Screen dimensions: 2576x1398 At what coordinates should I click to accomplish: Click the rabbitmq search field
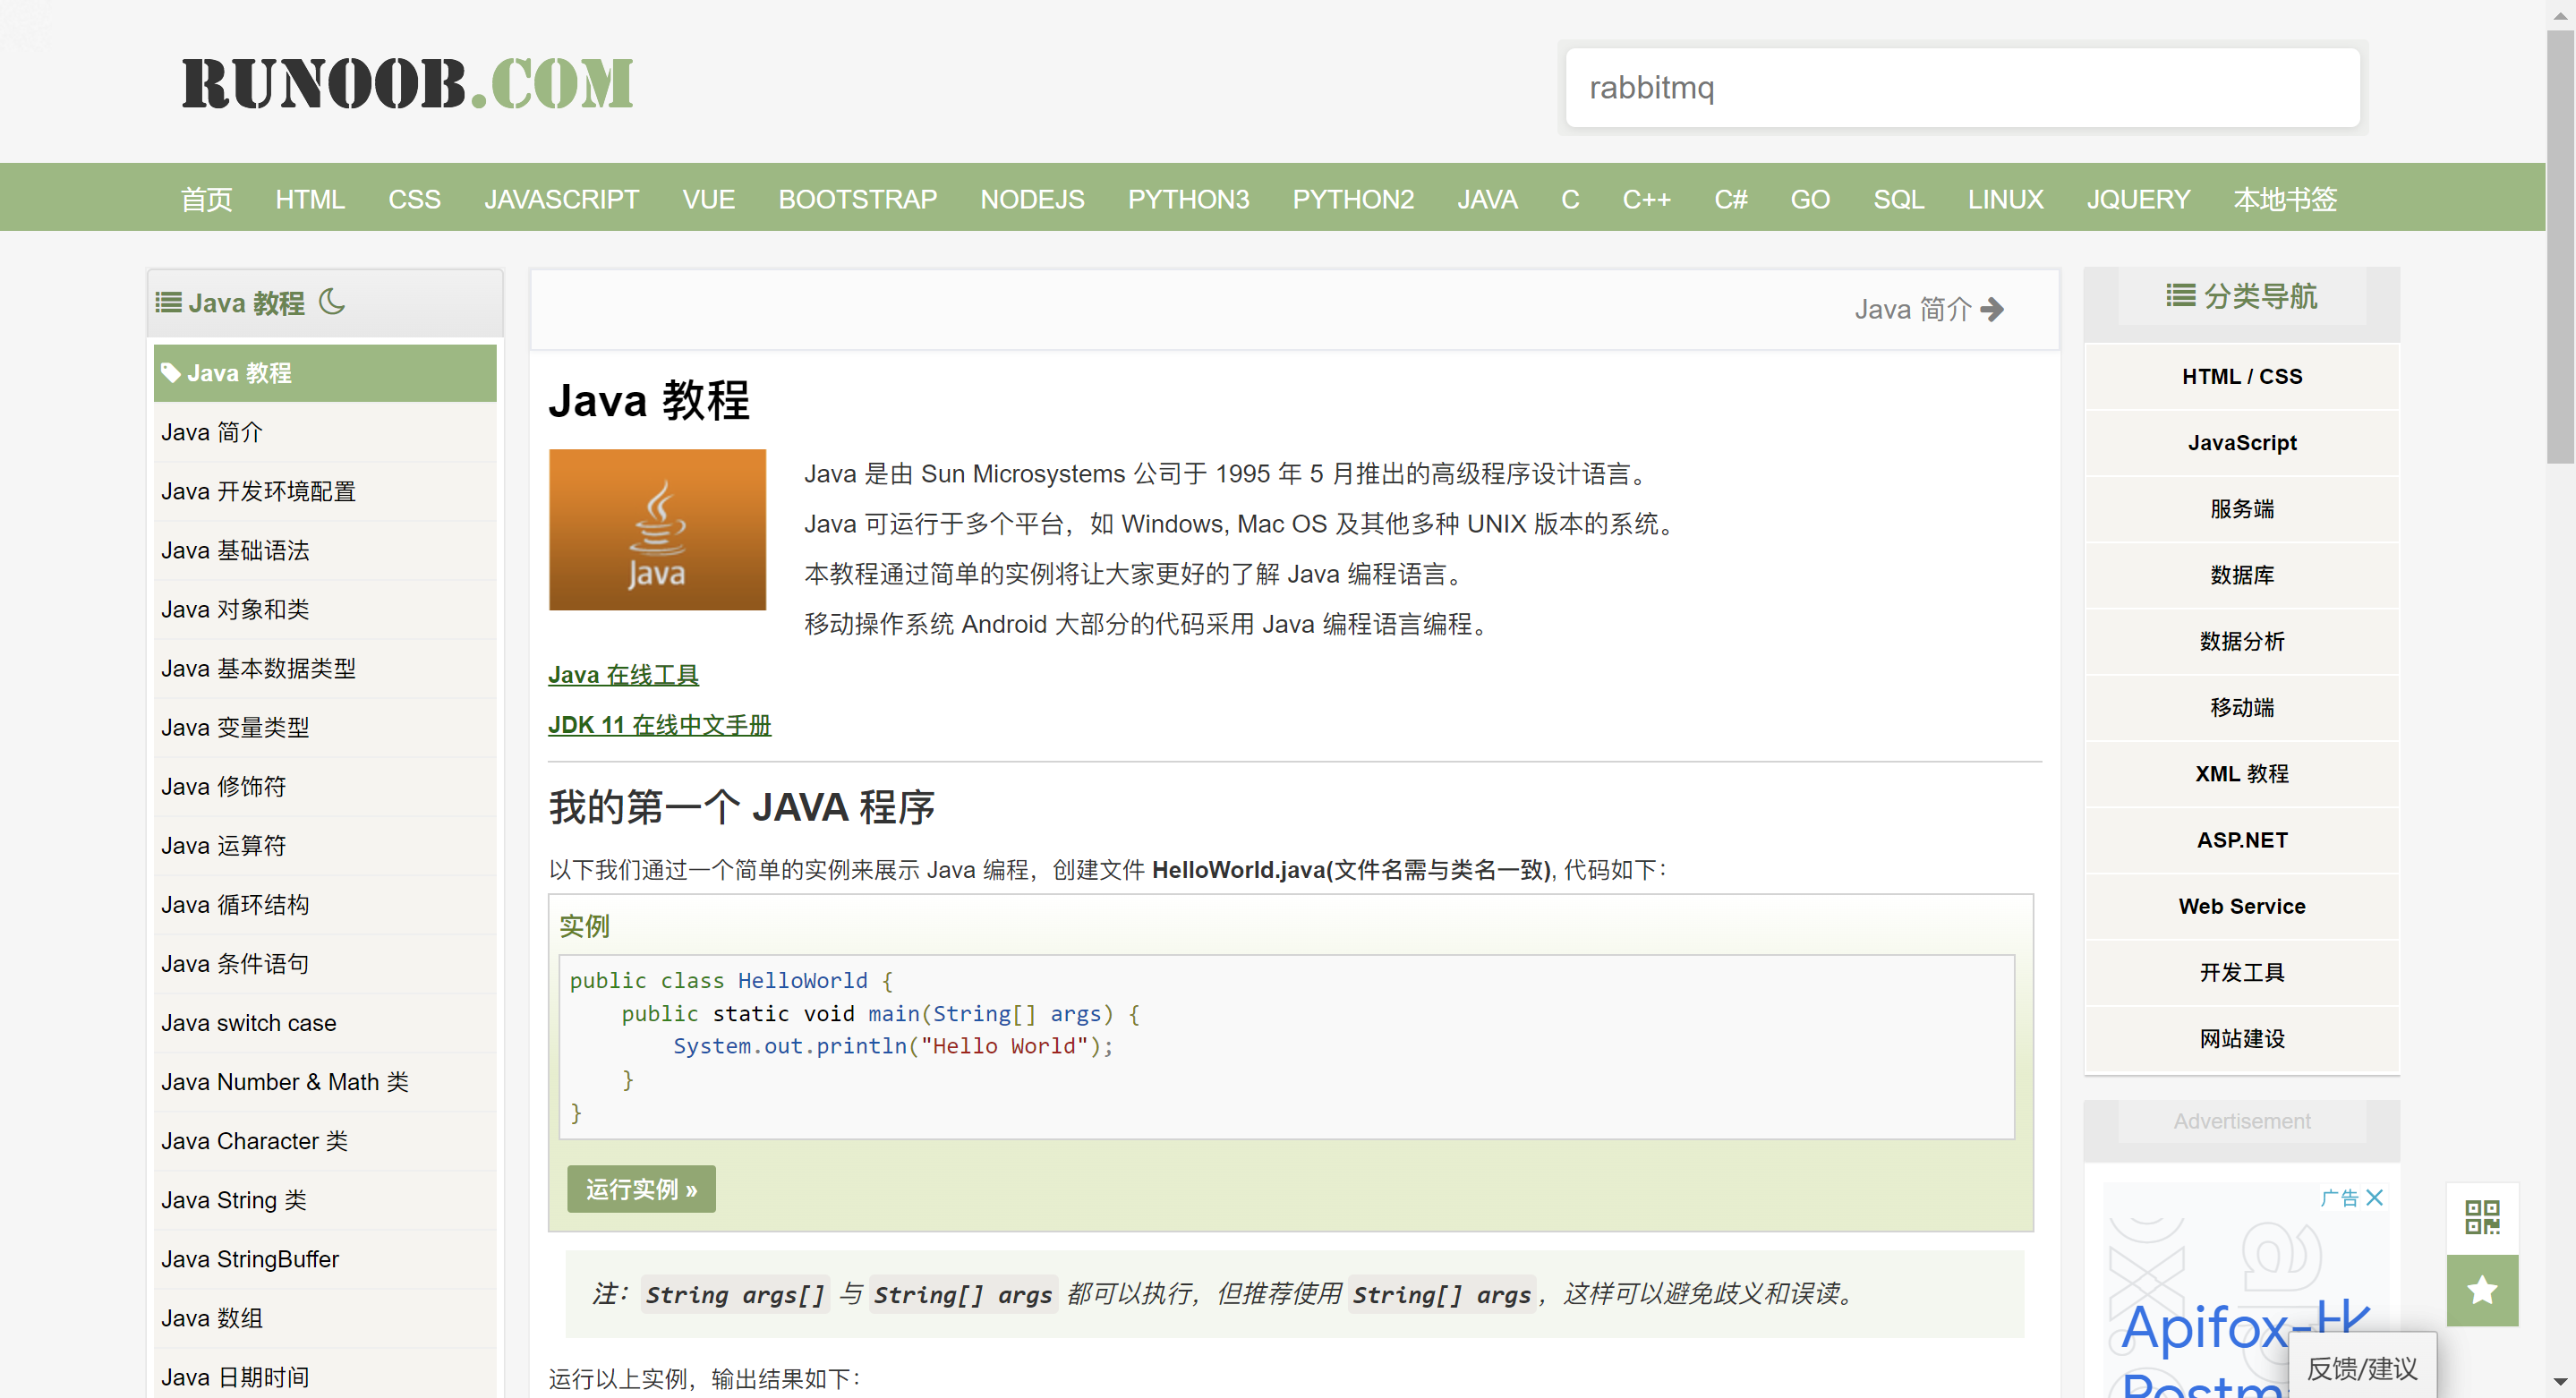pos(1961,88)
